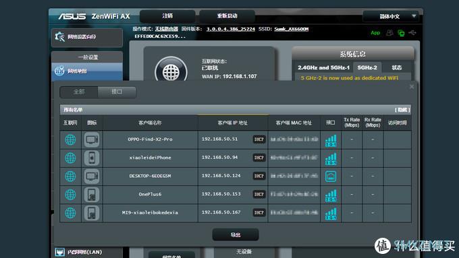Change device icon for xiaoleideiPhone

[92, 158]
